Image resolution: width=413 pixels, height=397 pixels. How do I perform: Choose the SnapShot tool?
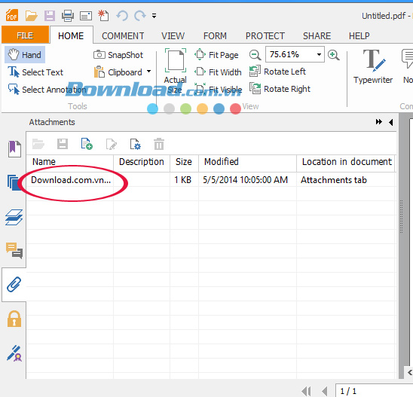pyautogui.click(x=118, y=55)
